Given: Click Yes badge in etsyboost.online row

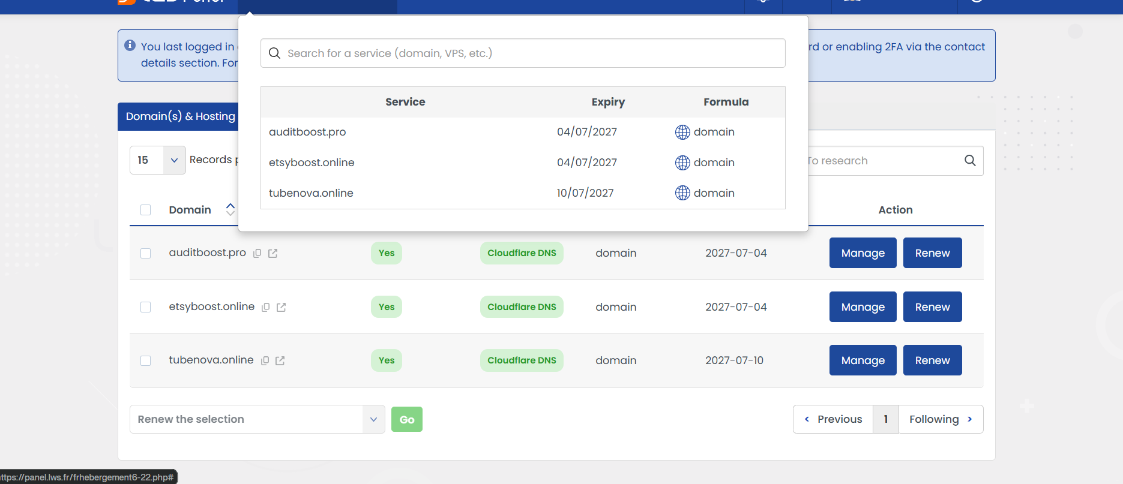Looking at the screenshot, I should point(387,307).
